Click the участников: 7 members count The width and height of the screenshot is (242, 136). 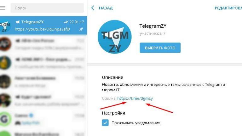tap(153, 33)
